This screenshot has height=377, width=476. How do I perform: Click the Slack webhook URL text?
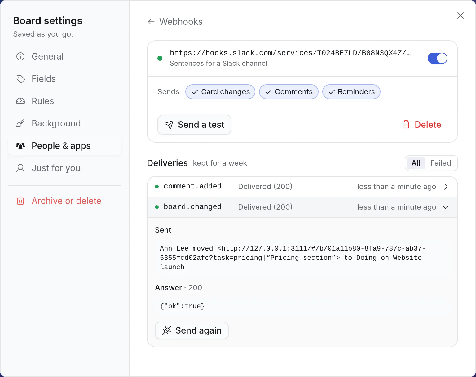pyautogui.click(x=290, y=53)
